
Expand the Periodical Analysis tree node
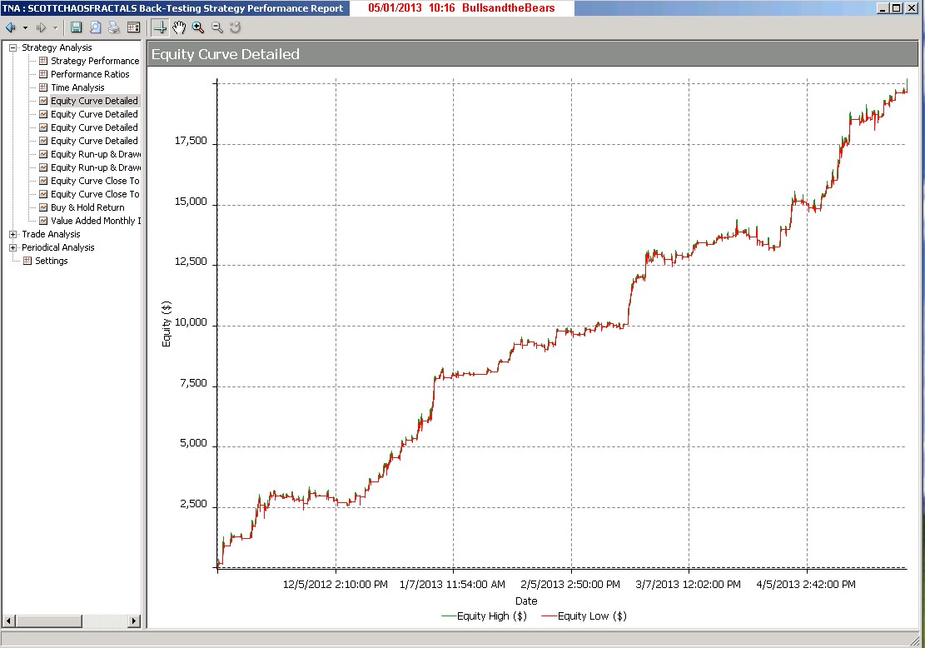[13, 248]
